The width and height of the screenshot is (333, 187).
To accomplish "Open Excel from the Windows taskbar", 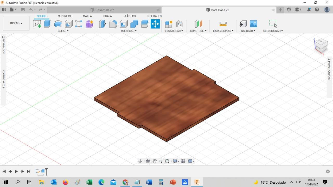I will click(89, 182).
